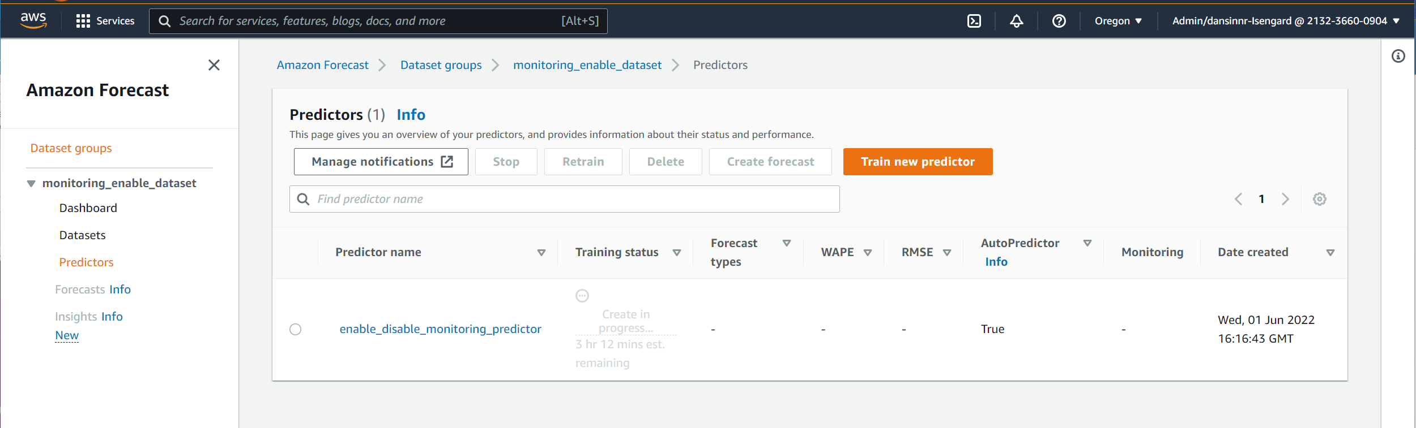Open the Services grid menu
Viewport: 1416px width, 428px height.
point(105,21)
